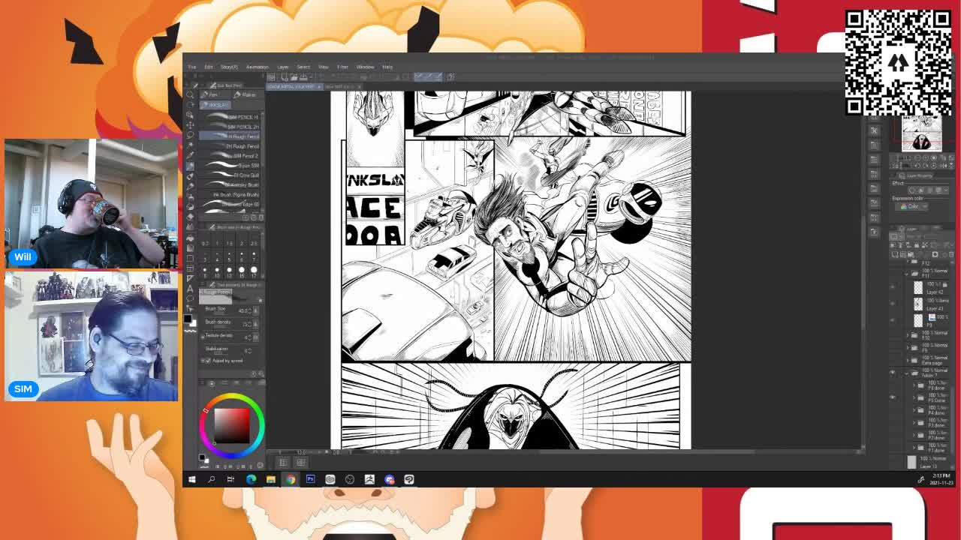Select the Gradient tool

point(190,247)
